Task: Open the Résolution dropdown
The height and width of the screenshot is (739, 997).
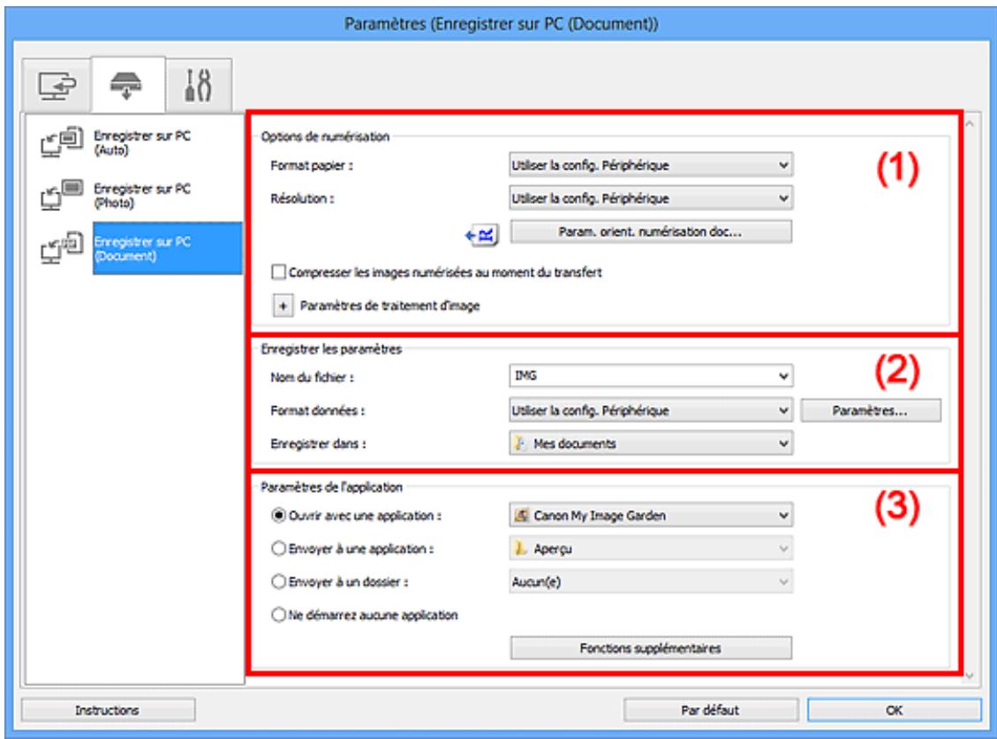Action: pyautogui.click(x=651, y=199)
